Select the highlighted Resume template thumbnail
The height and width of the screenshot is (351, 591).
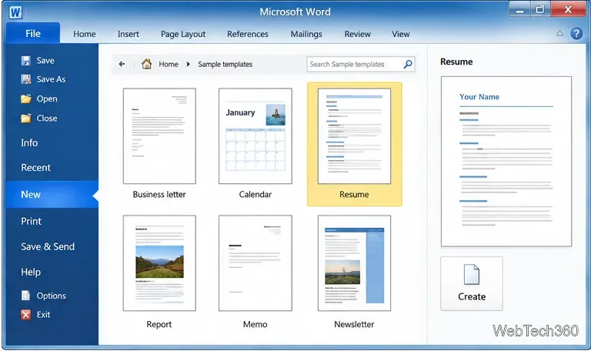point(354,136)
